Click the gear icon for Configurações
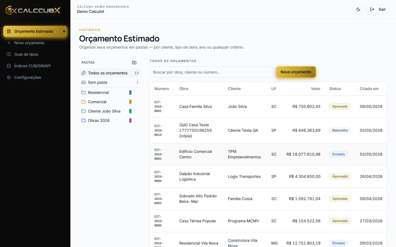This screenshot has width=396, height=247. (9, 77)
